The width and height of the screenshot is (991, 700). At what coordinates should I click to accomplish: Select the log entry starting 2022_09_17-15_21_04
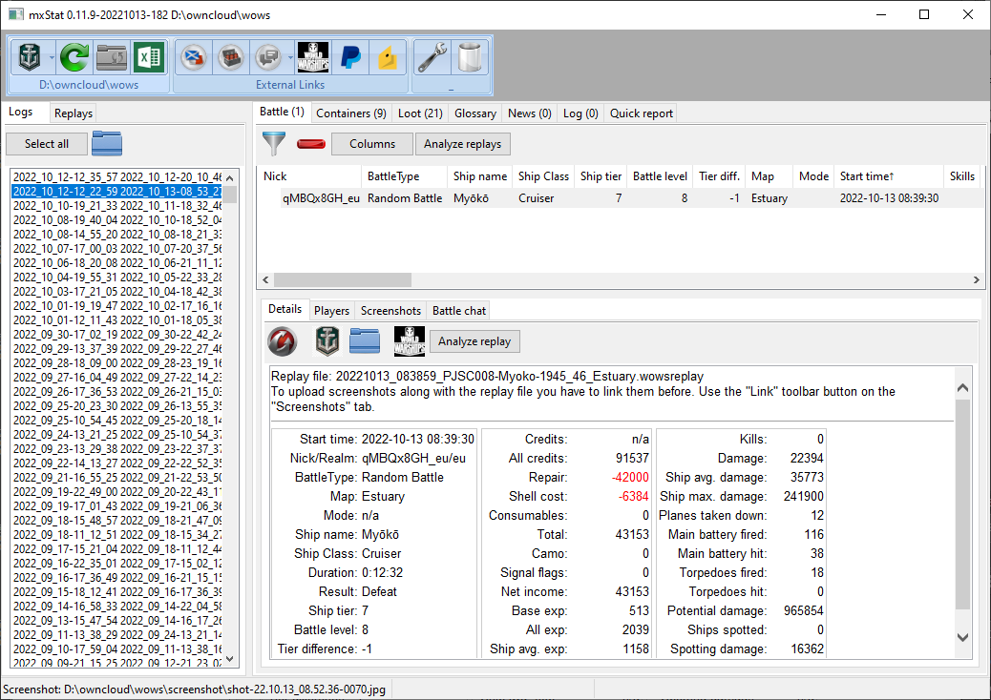[x=117, y=549]
